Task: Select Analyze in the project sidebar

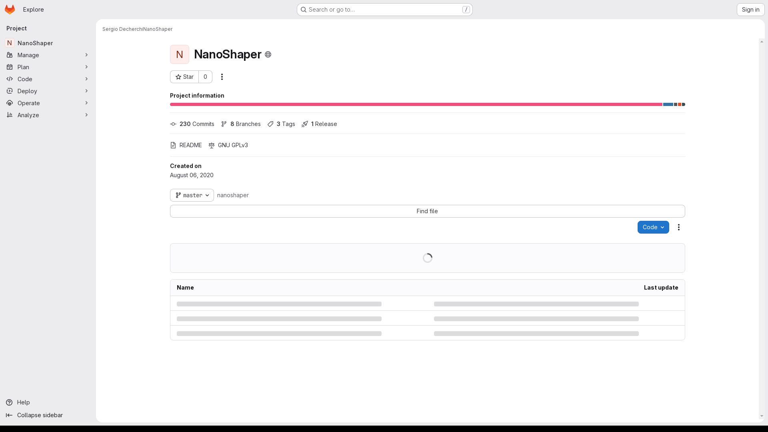Action: tap(48, 115)
